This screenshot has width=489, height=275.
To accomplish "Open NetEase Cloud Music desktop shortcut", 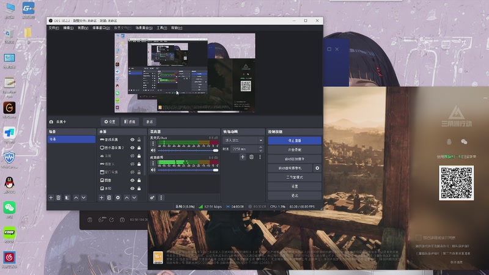I will [9, 259].
